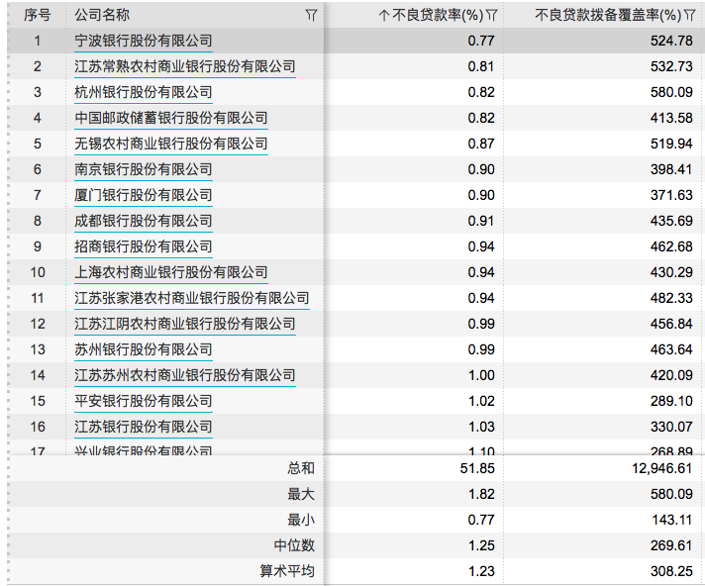
Task: Select NPL ratio 1.00
Action: click(x=481, y=375)
